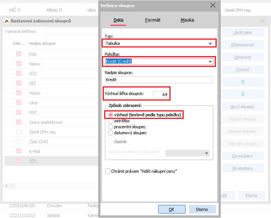This screenshot has height=218, width=271.
Task: Choose the zatržítko radio option
Action: pyautogui.click(x=111, y=121)
